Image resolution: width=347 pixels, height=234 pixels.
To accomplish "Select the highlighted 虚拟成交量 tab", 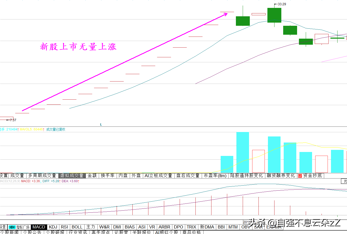I will click(72, 176).
